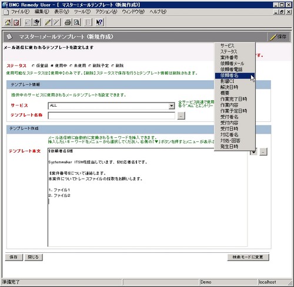Click the document icon left of ファイル menu
Viewport: 294px width, 287px height.
coord(6,12)
